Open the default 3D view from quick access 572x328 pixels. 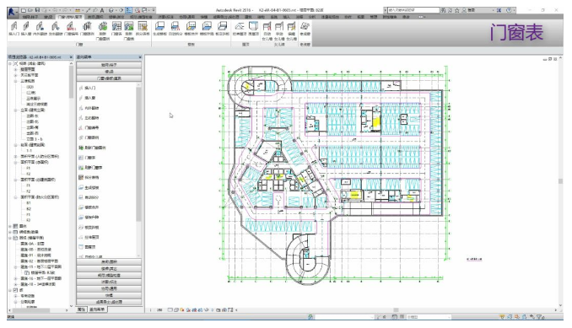tap(111, 10)
